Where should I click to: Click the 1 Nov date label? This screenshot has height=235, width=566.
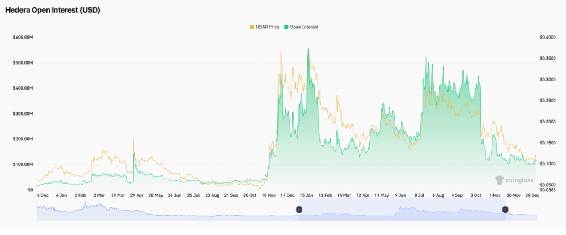495,195
